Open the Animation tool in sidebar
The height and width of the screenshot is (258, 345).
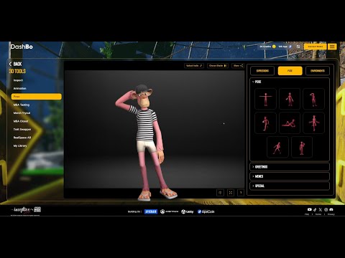point(19,88)
